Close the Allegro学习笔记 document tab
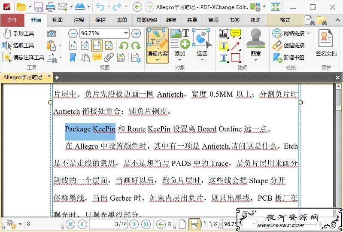This screenshot has width=343, height=232. (x=49, y=76)
